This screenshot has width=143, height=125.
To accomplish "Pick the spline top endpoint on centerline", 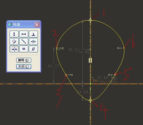I will click(x=90, y=20).
